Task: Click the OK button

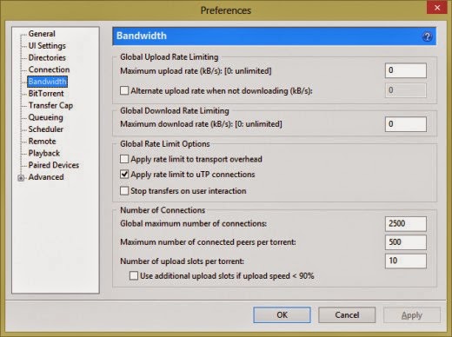Action: [x=282, y=315]
